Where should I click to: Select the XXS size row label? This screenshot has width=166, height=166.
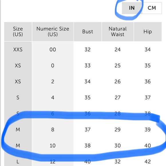(18, 50)
